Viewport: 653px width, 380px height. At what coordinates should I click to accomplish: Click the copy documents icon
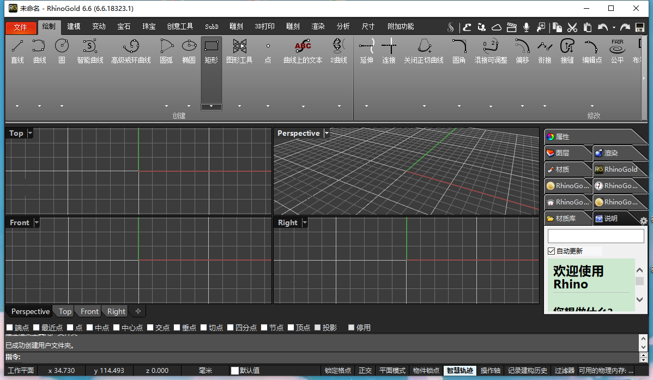557,27
